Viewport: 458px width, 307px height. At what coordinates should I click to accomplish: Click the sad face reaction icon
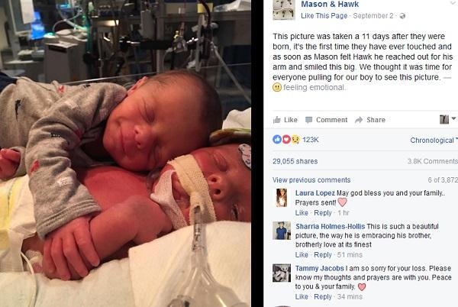(x=295, y=140)
